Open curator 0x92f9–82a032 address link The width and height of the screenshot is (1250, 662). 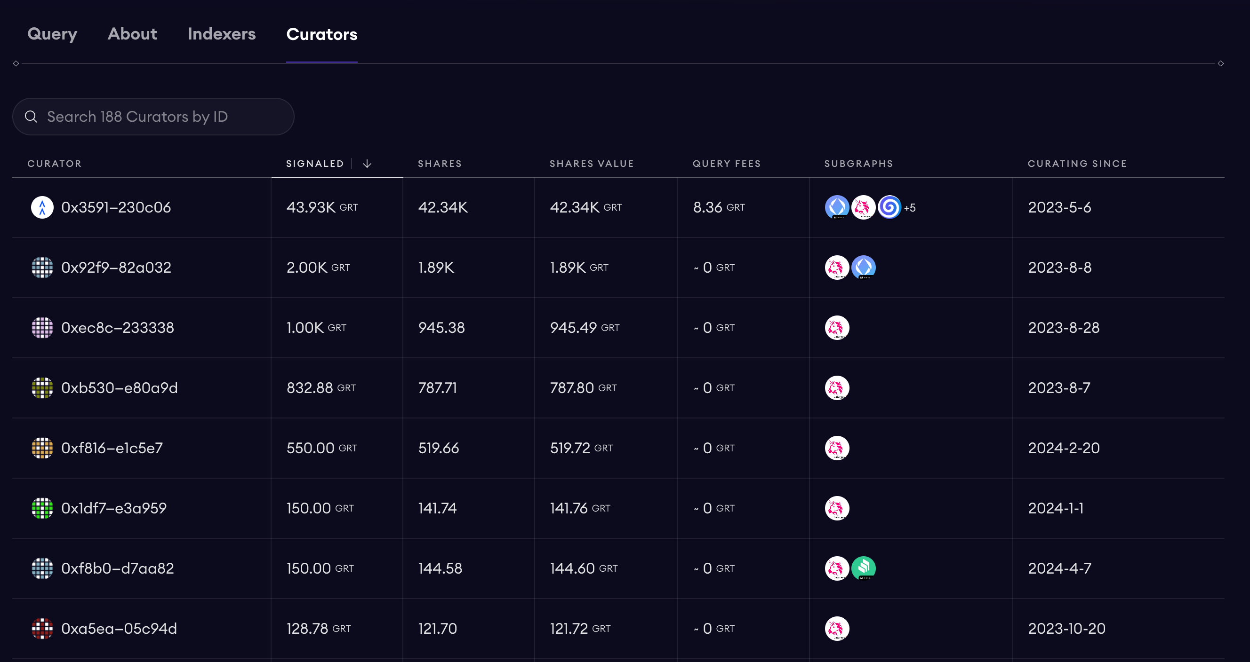tap(116, 268)
